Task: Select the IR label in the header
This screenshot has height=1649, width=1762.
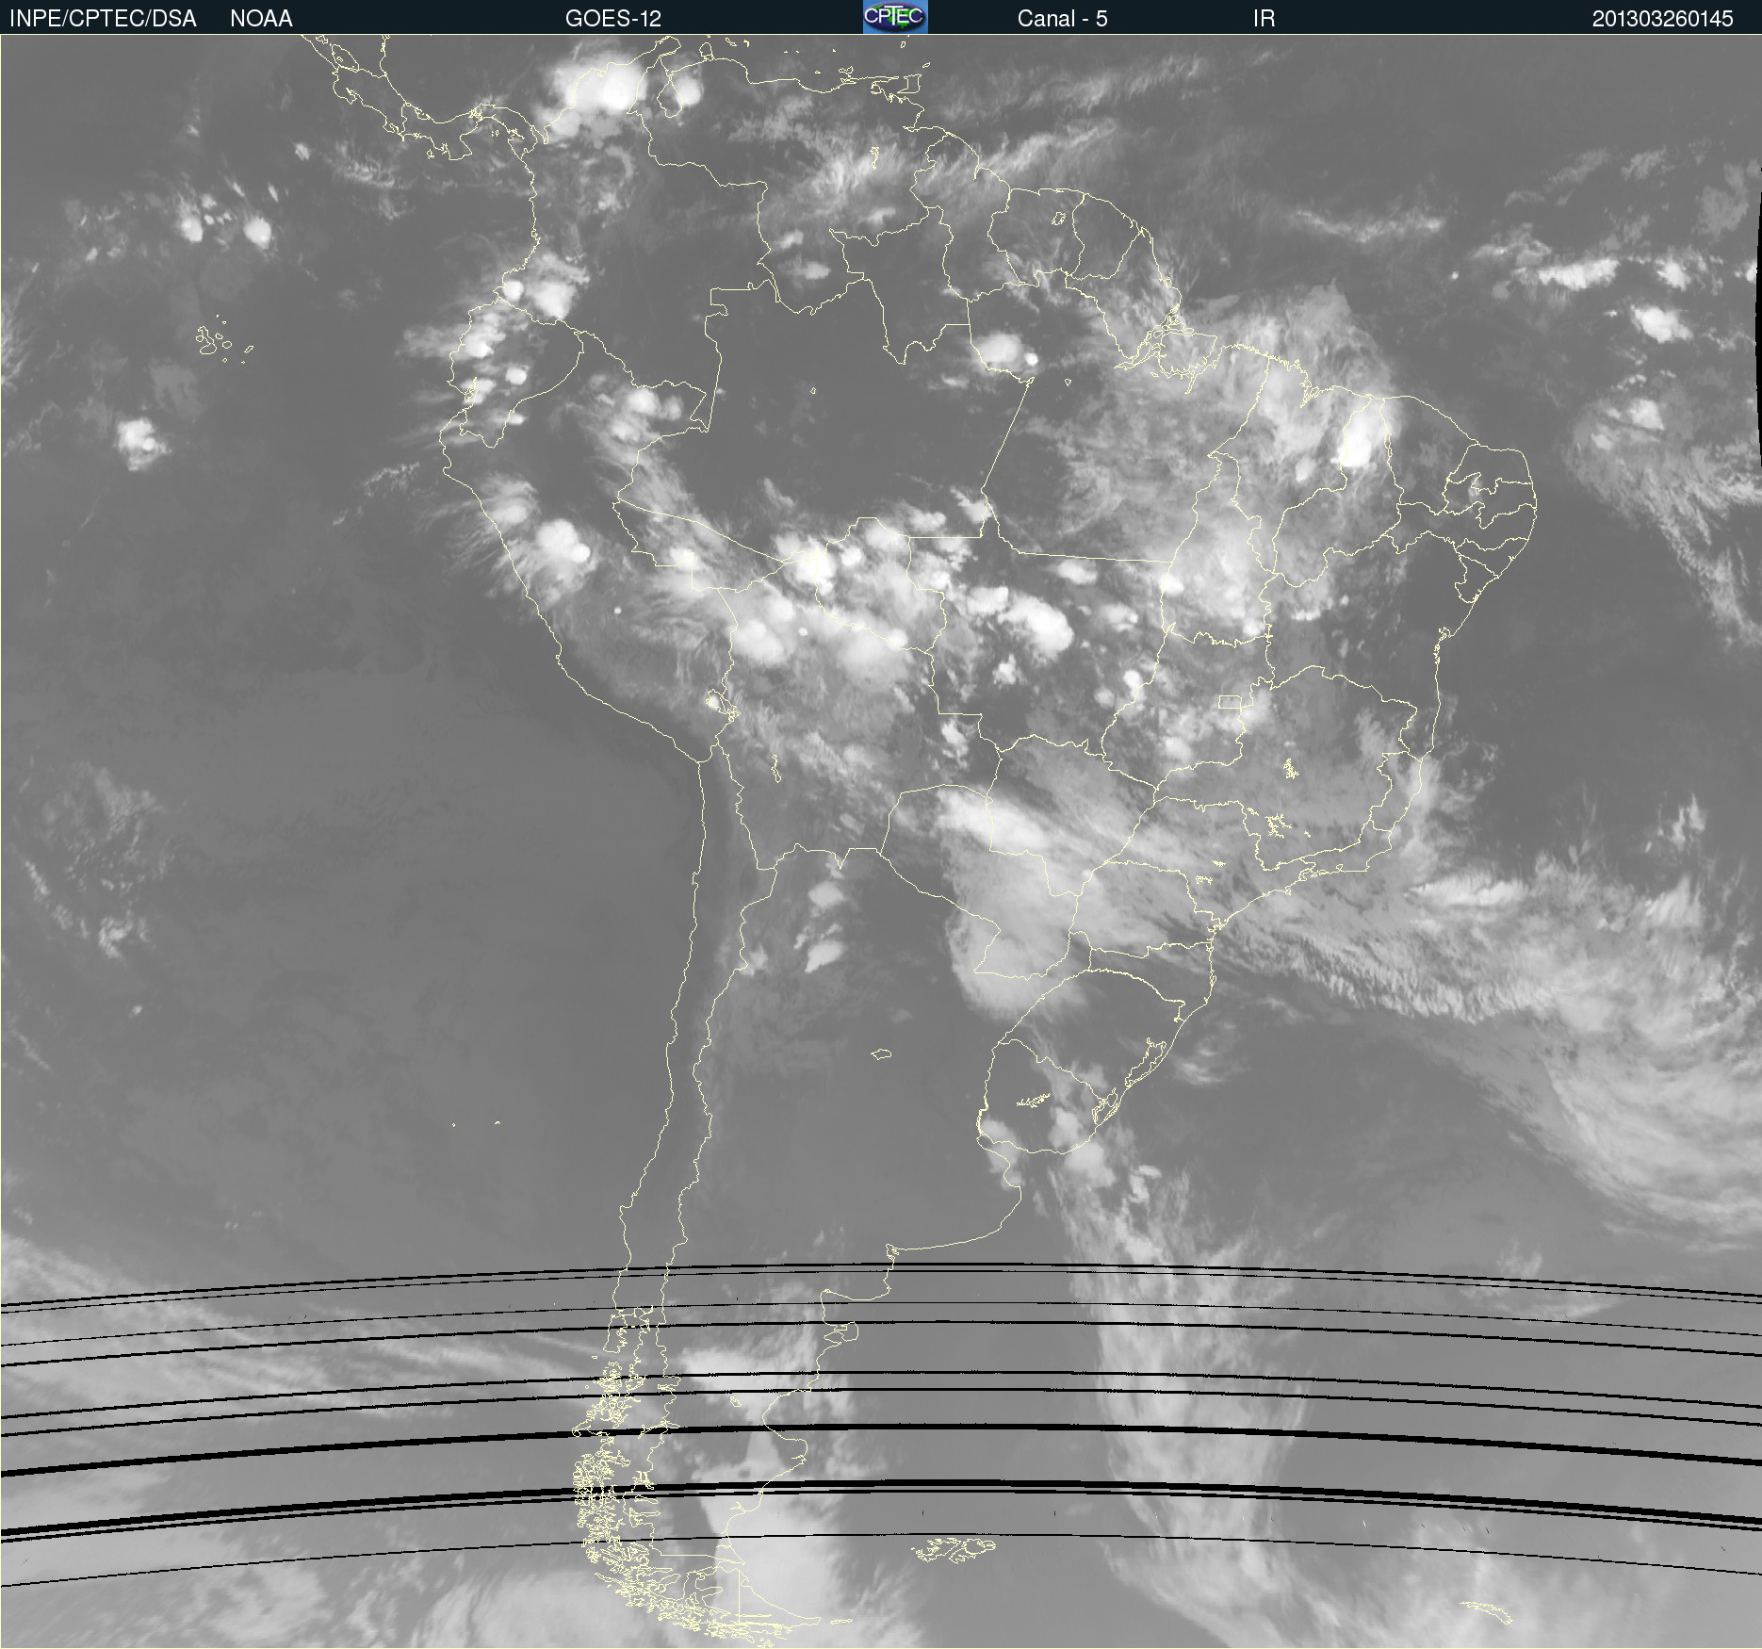Action: (x=1264, y=19)
